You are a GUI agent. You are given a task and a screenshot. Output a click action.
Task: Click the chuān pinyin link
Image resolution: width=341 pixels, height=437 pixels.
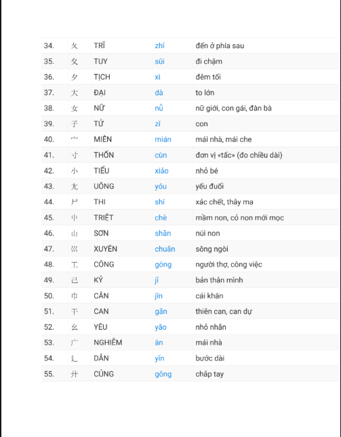pos(165,249)
